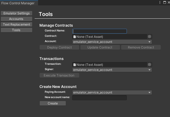Select the Contract None (Text Asset) field
This screenshot has width=170, height=117.
pos(109,37)
